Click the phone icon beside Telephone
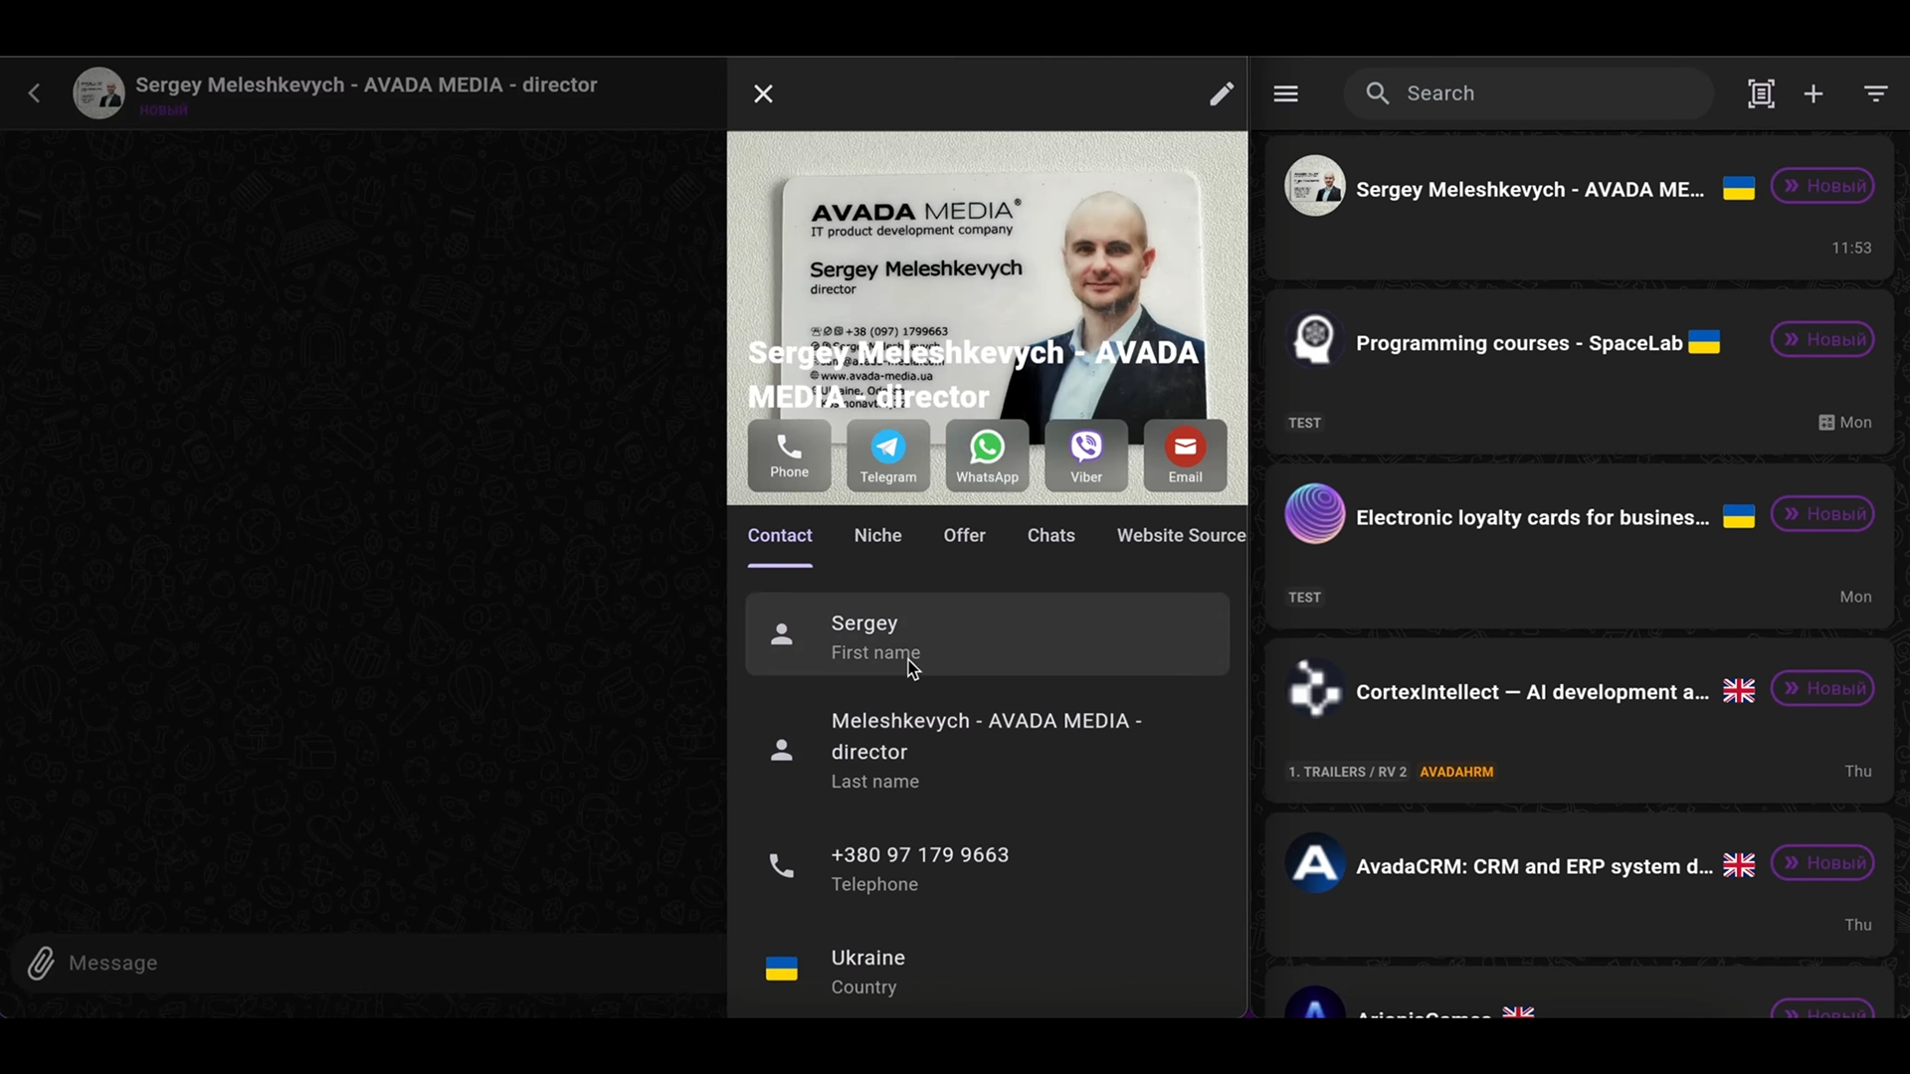This screenshot has width=1910, height=1074. point(782,866)
